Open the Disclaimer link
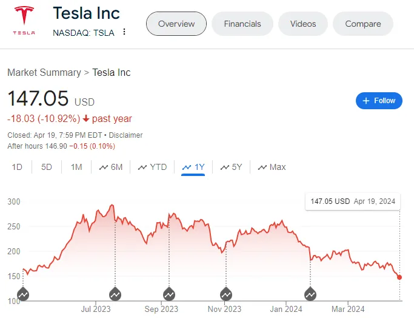Viewport: 414px width, 318px height. [x=125, y=135]
